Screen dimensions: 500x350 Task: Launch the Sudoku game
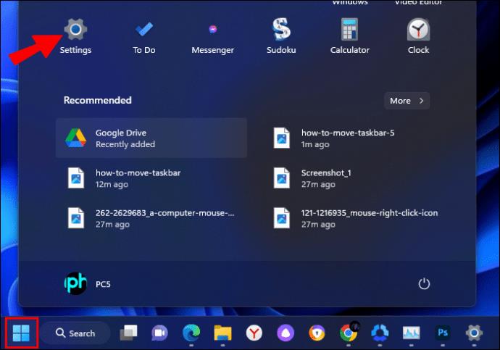281,36
